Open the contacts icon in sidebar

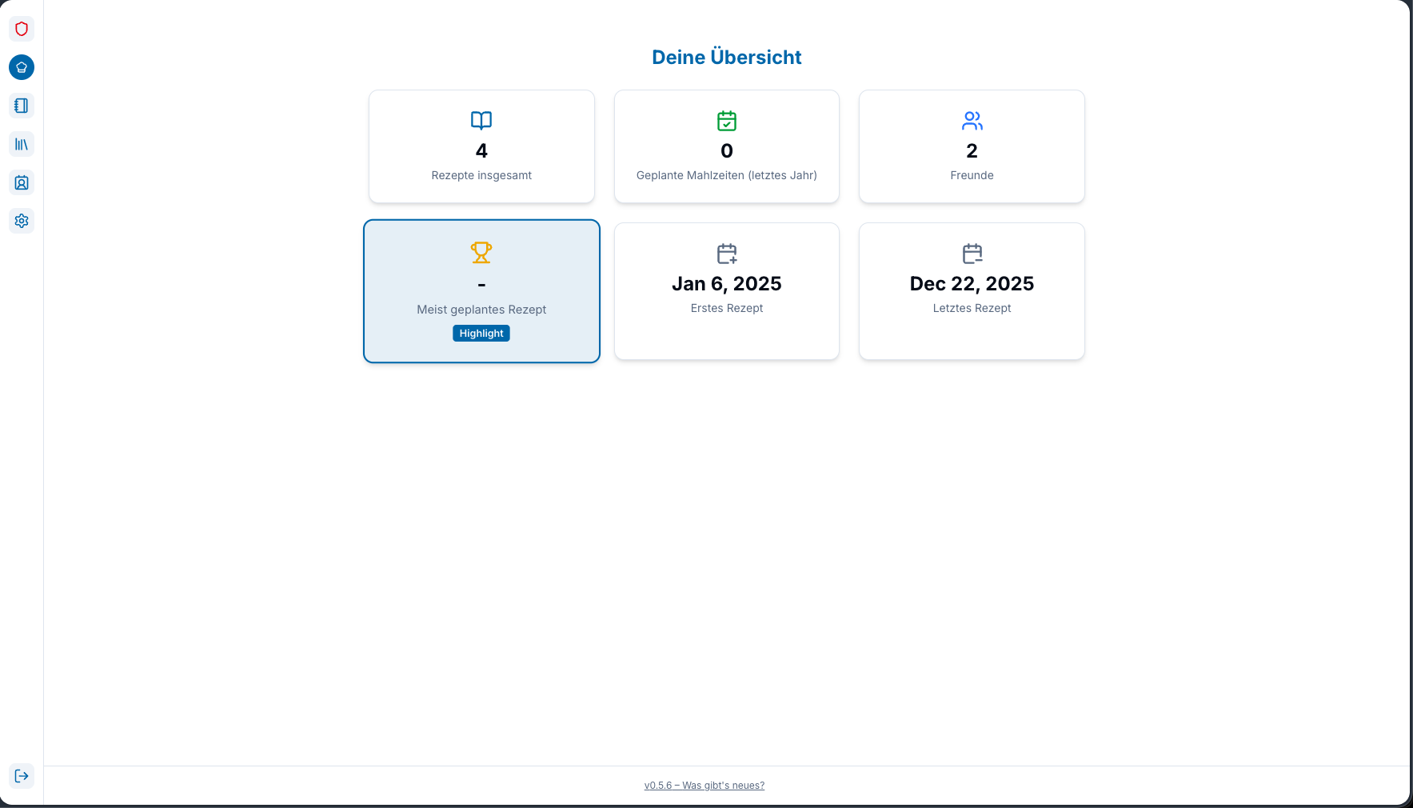[22, 182]
